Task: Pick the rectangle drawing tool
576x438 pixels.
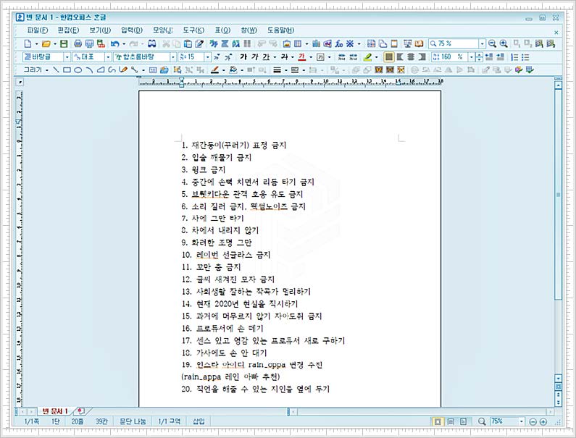Action: tap(67, 70)
